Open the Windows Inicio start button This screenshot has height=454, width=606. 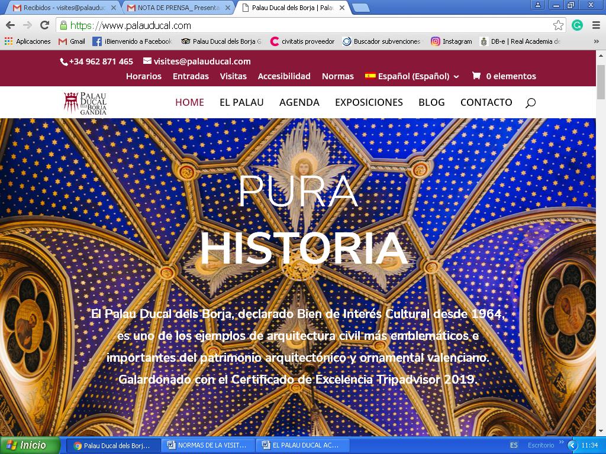point(30,445)
